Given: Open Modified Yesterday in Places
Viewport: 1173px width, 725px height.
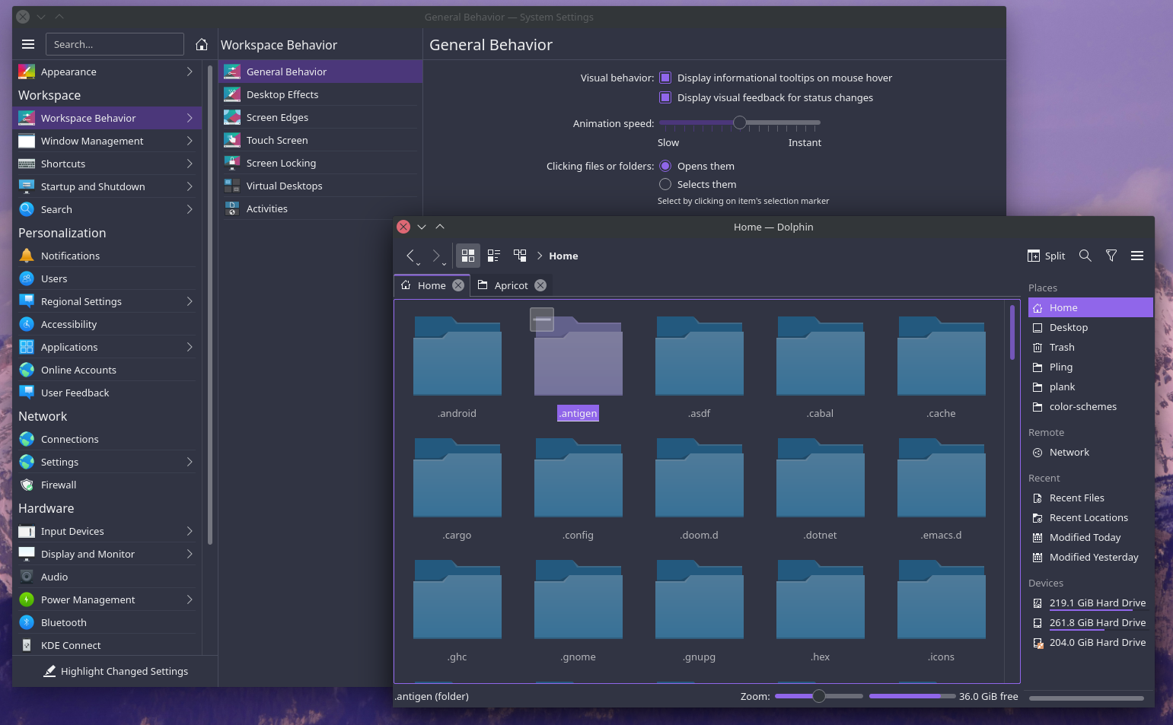Looking at the screenshot, I should point(1090,557).
